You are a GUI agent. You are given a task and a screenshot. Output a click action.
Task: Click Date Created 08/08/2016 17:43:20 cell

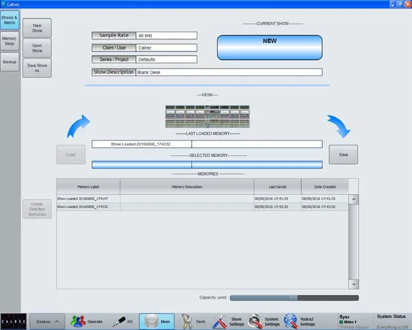tap(325, 207)
